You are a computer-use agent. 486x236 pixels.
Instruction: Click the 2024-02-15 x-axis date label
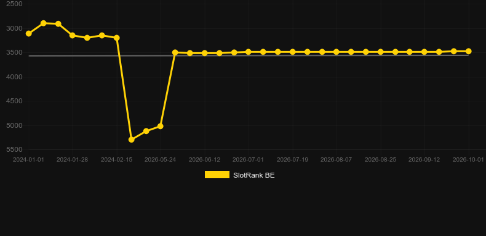click(x=116, y=160)
